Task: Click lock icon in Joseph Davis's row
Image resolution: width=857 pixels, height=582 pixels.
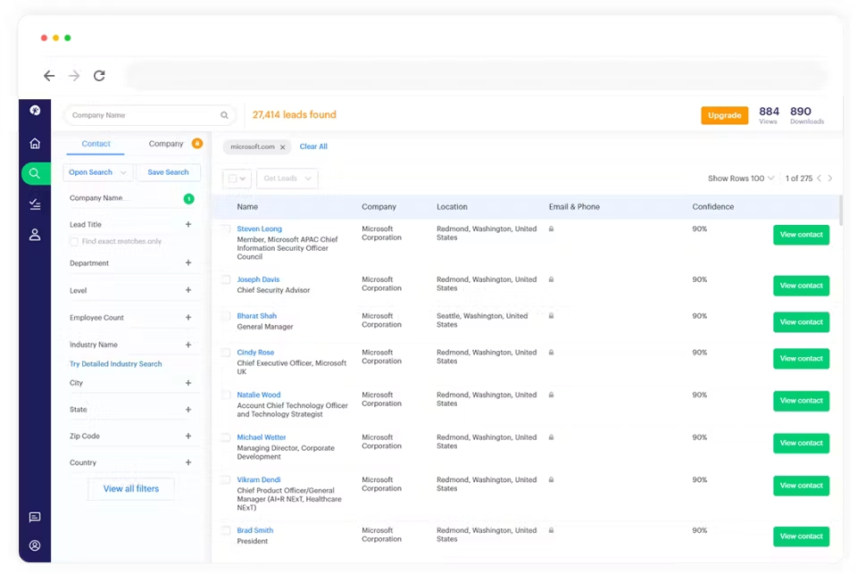Action: point(551,279)
